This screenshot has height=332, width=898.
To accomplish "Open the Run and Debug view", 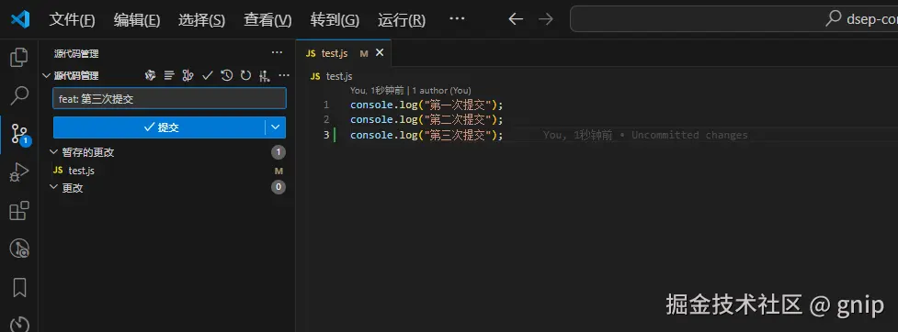I will (19, 172).
